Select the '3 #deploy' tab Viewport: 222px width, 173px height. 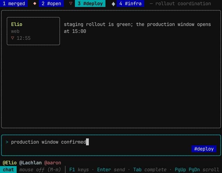pyautogui.click(x=90, y=3)
